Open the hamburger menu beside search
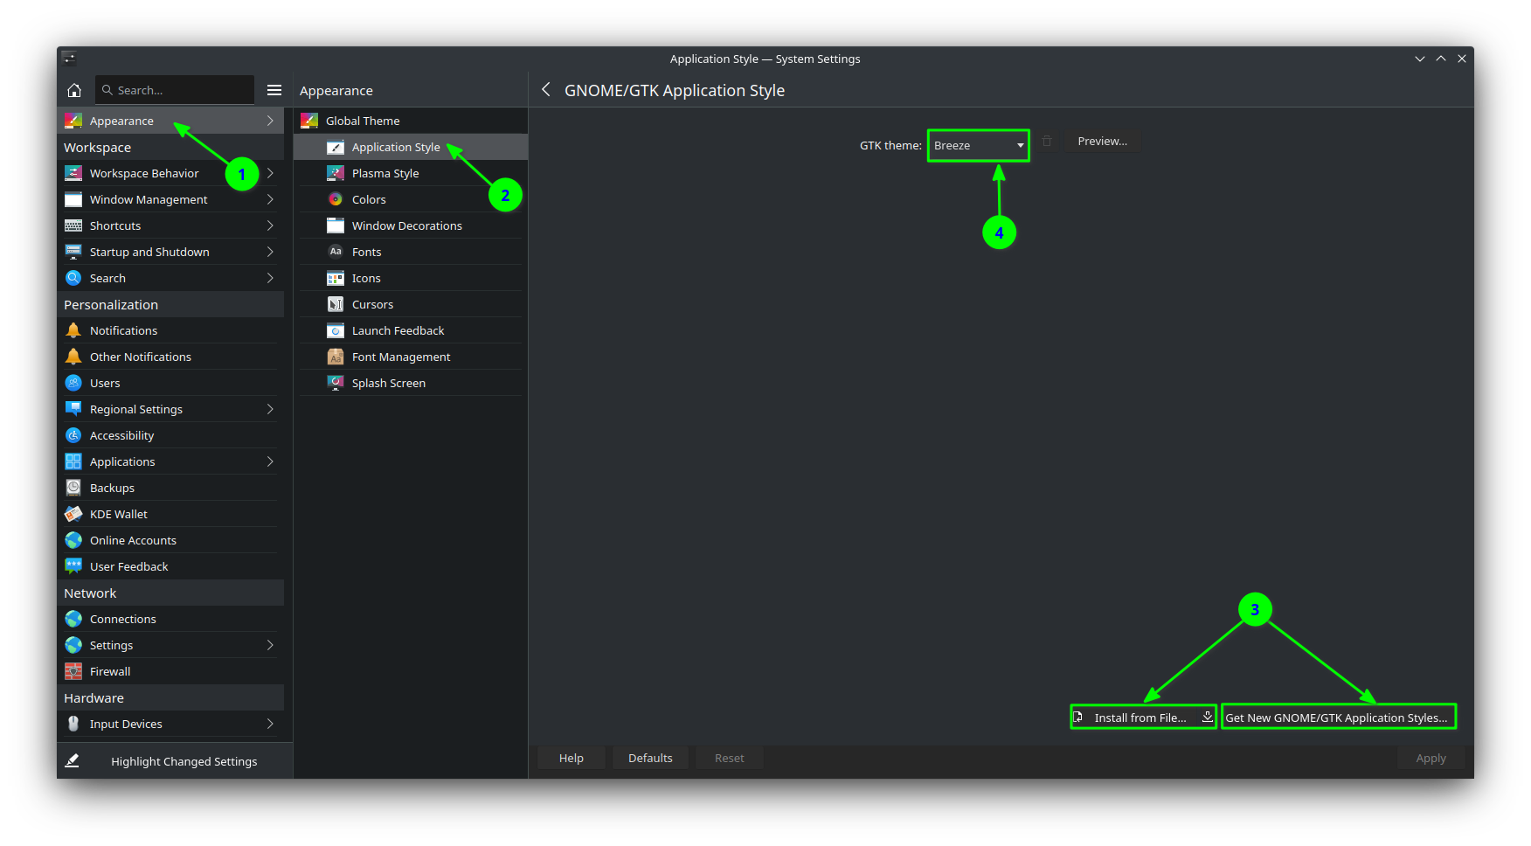This screenshot has height=846, width=1531. coord(274,90)
